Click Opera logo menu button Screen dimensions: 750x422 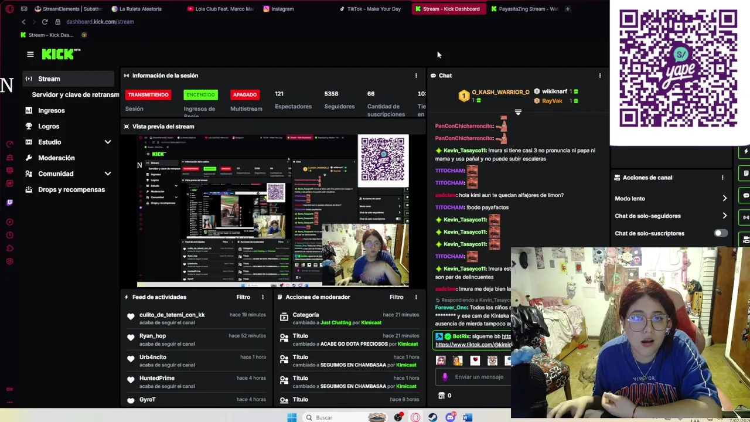[9, 9]
